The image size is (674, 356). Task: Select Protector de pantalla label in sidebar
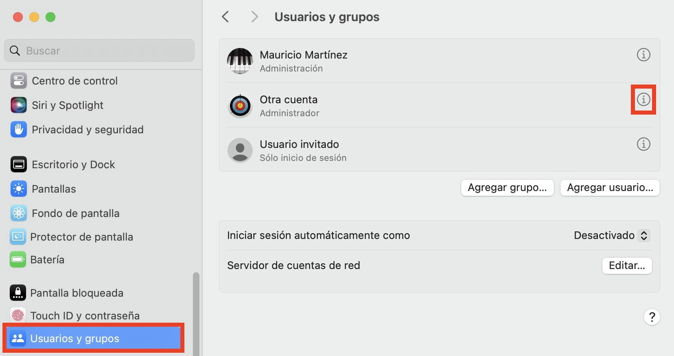pos(82,237)
